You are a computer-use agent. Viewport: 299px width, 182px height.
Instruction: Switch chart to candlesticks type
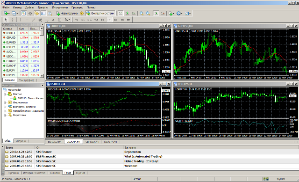[x=127, y=14]
